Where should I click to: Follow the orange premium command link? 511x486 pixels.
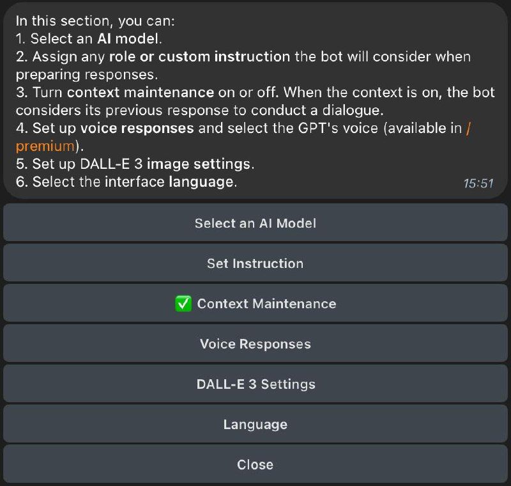(45, 146)
